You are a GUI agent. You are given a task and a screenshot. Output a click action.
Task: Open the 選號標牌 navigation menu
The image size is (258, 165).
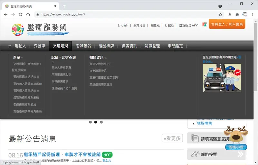click(x=106, y=46)
